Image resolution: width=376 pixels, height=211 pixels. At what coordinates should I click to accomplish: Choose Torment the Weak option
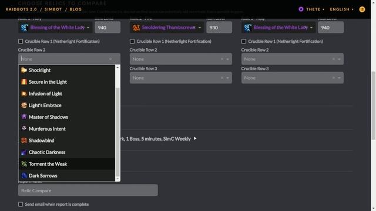point(67,164)
